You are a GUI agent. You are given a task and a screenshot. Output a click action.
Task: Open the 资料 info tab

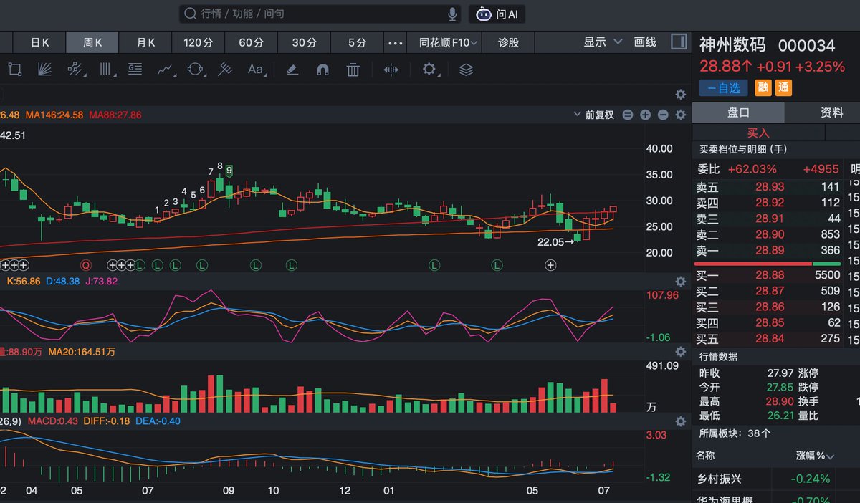pyautogui.click(x=831, y=112)
